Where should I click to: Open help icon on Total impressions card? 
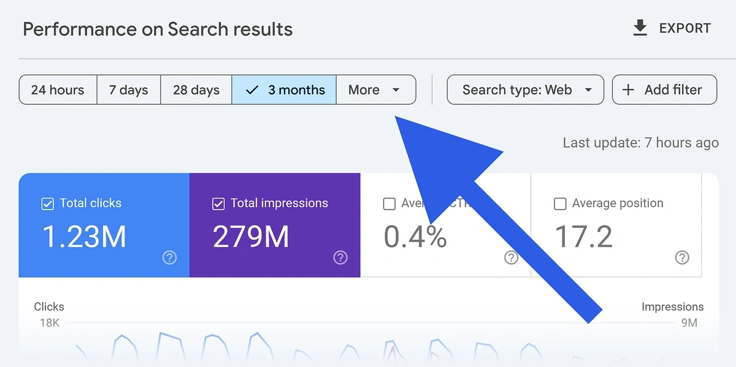[340, 258]
